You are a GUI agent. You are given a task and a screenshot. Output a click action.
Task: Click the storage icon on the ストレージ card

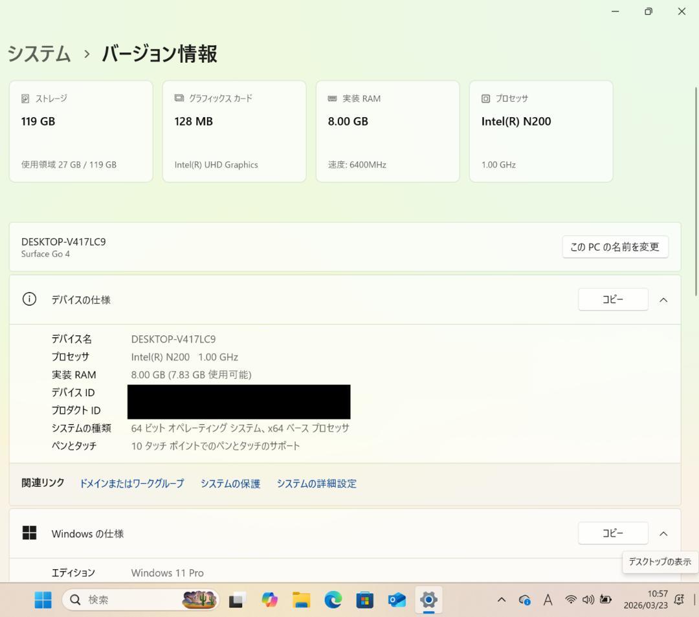(25, 98)
